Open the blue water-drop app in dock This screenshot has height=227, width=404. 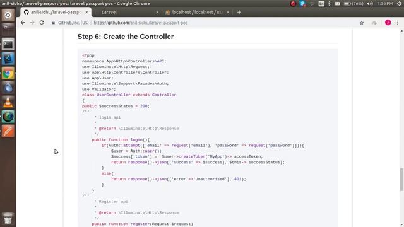pos(8,88)
